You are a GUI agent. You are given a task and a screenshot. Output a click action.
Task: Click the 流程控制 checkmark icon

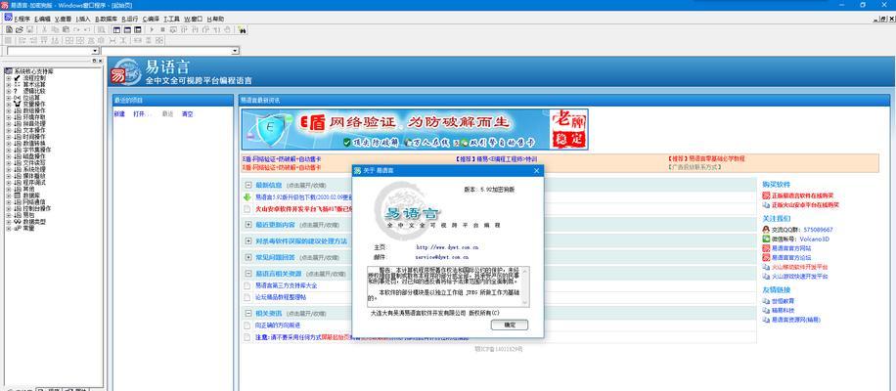(18, 77)
